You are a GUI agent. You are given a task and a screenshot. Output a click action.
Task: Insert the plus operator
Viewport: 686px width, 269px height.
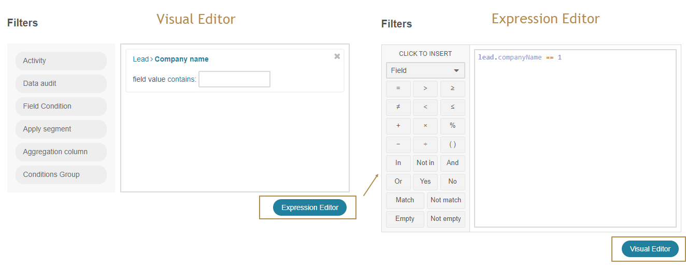click(398, 126)
